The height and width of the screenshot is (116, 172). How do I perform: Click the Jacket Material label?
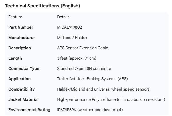click(23, 100)
